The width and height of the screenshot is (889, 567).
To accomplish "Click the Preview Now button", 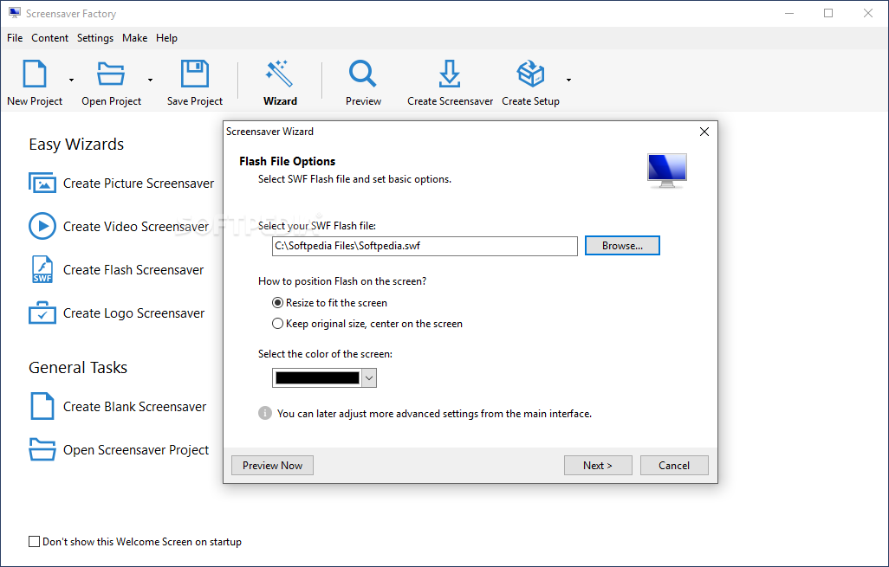I will click(x=272, y=465).
